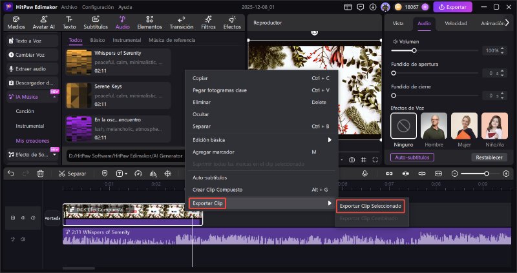Choose Exportar Clip Seleccionado from submenu
517x273 pixels.
370,206
